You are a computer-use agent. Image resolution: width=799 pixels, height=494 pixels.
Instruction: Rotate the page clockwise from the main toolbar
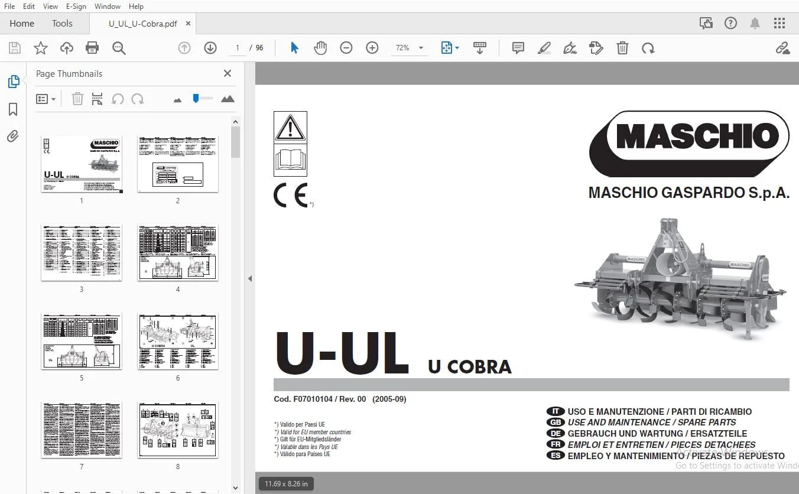click(648, 48)
